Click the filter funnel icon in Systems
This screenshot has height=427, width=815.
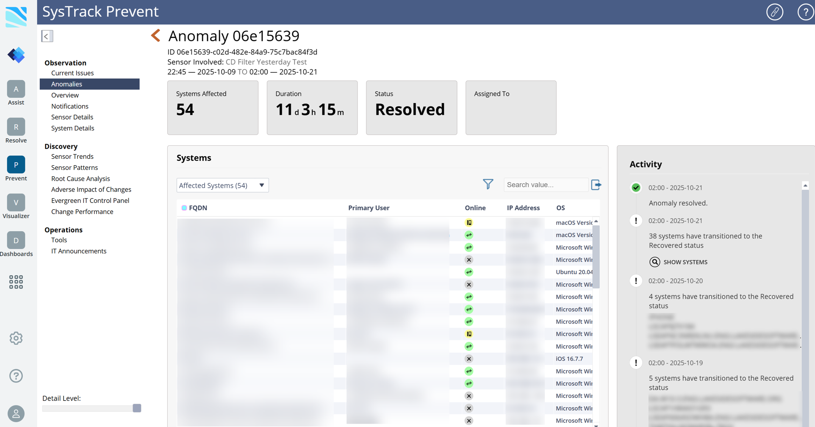click(488, 184)
